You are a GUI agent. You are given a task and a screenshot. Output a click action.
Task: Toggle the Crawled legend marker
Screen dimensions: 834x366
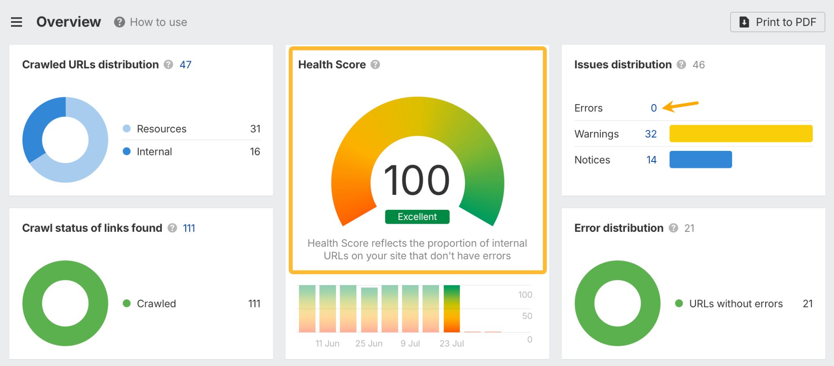[127, 303]
